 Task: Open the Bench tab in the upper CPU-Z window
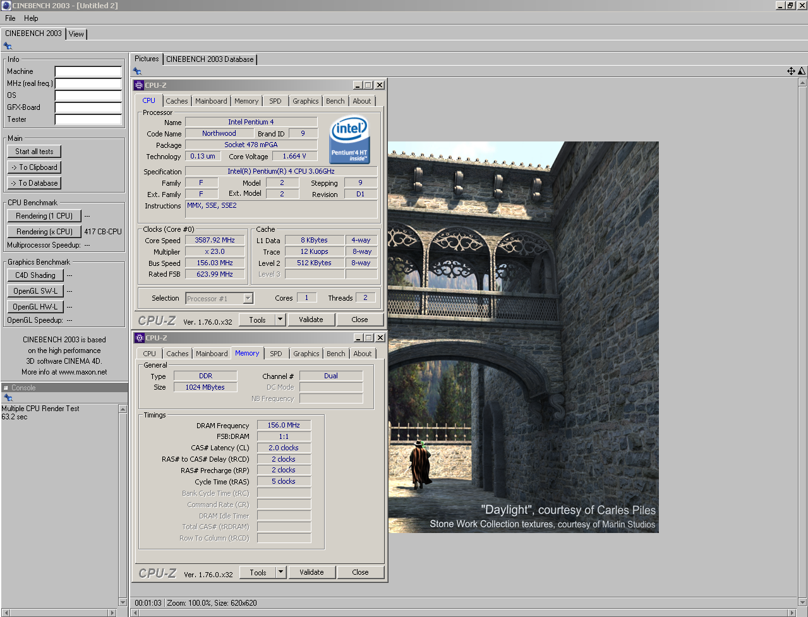coord(335,101)
